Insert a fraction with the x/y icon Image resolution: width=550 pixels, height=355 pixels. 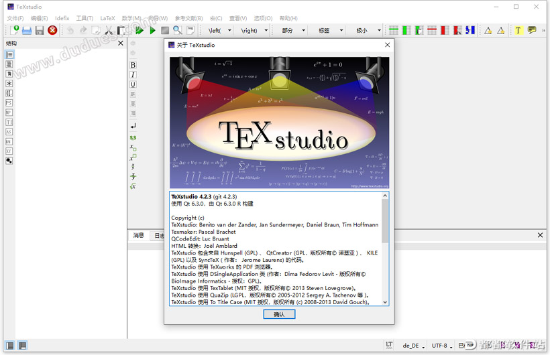coord(133,177)
